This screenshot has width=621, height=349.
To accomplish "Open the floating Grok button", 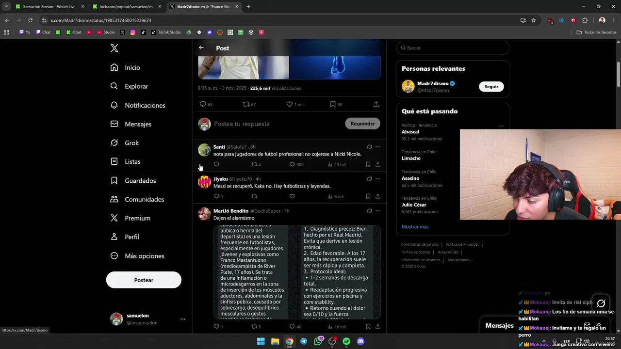I will click(601, 303).
